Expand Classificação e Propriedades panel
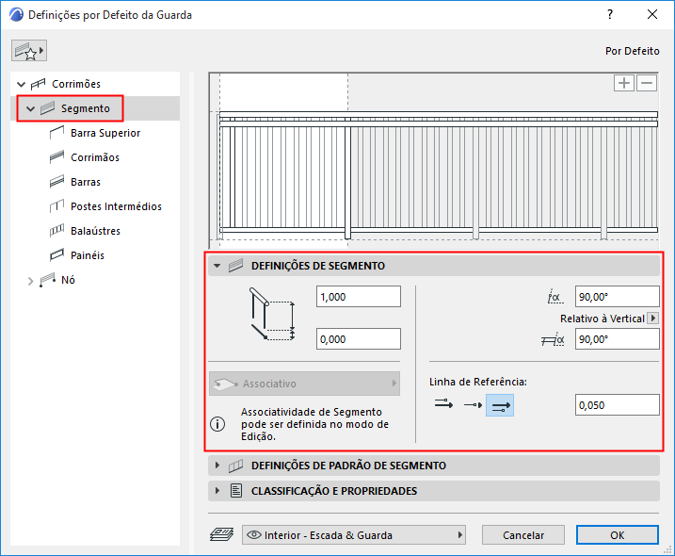This screenshot has width=675, height=556. point(217,490)
